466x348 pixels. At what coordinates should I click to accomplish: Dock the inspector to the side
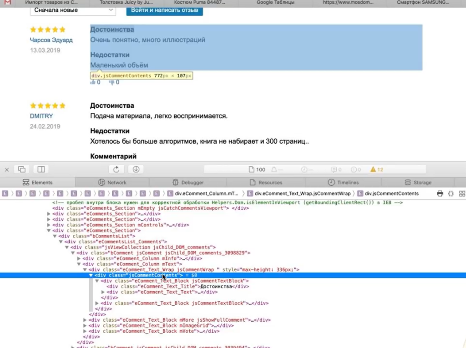pyautogui.click(x=41, y=170)
